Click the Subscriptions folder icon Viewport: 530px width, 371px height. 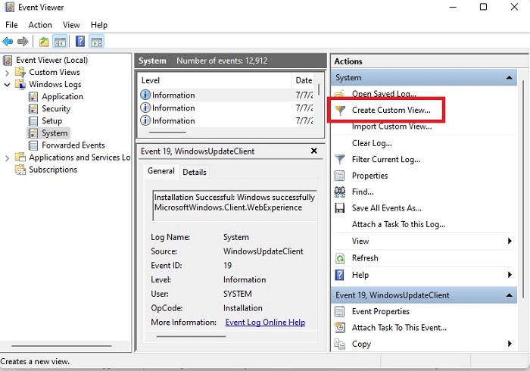pos(20,170)
